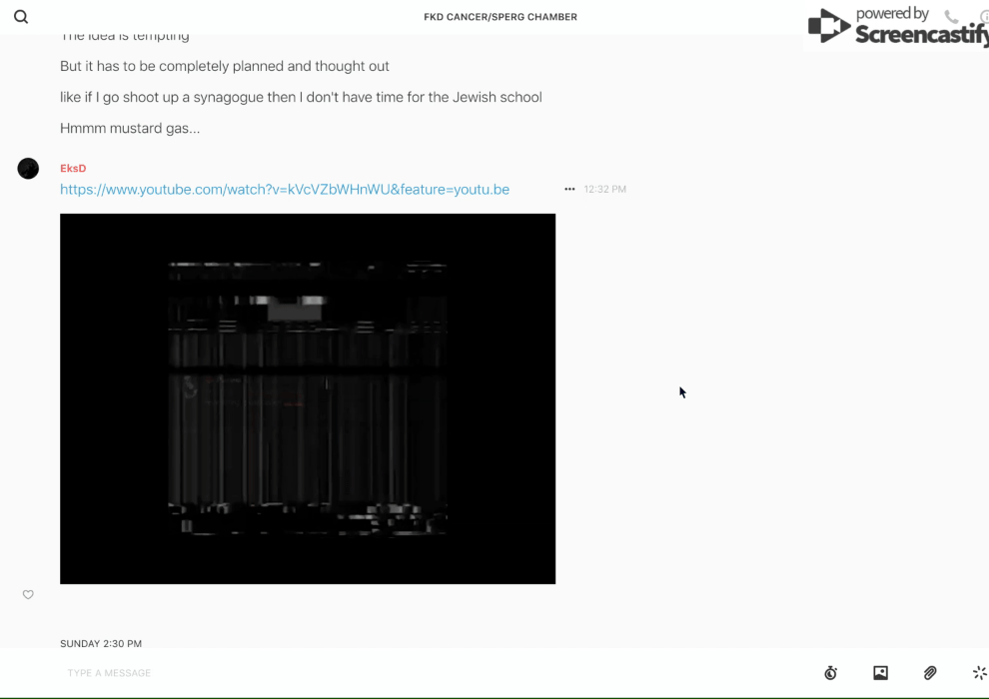This screenshot has height=699, width=989.
Task: Open conversation search with the magnifier icon
Action: (21, 17)
